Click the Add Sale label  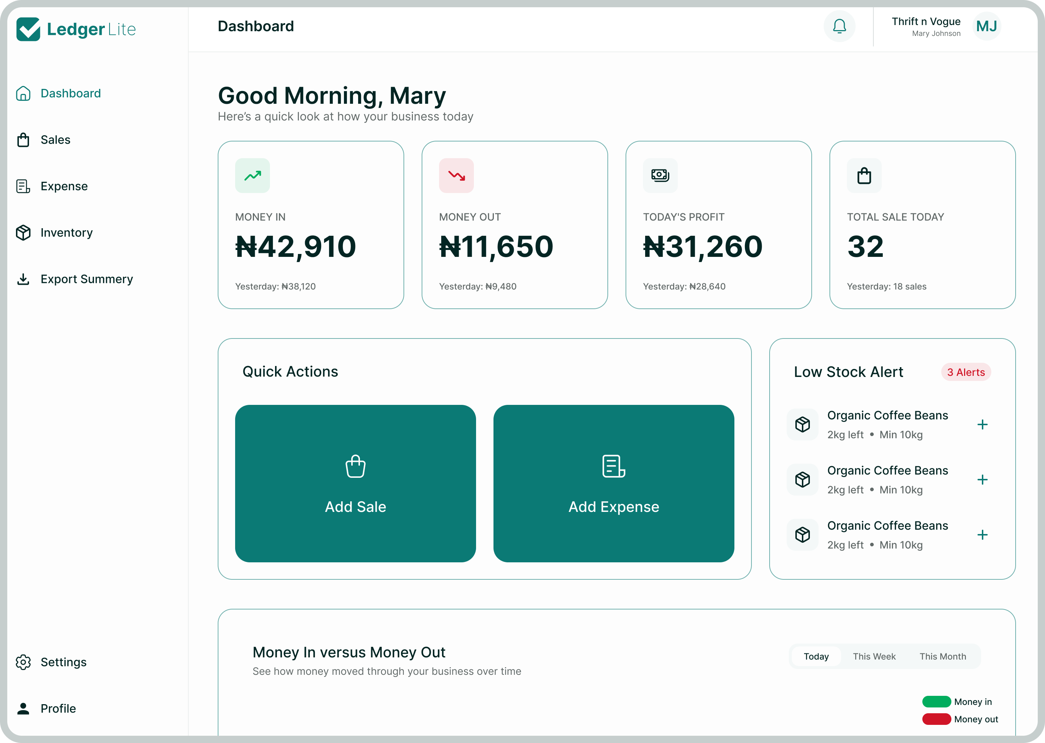point(356,507)
